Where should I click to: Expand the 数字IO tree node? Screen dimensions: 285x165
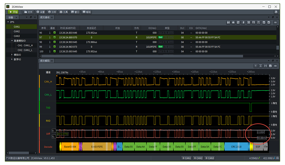tap(12, 59)
